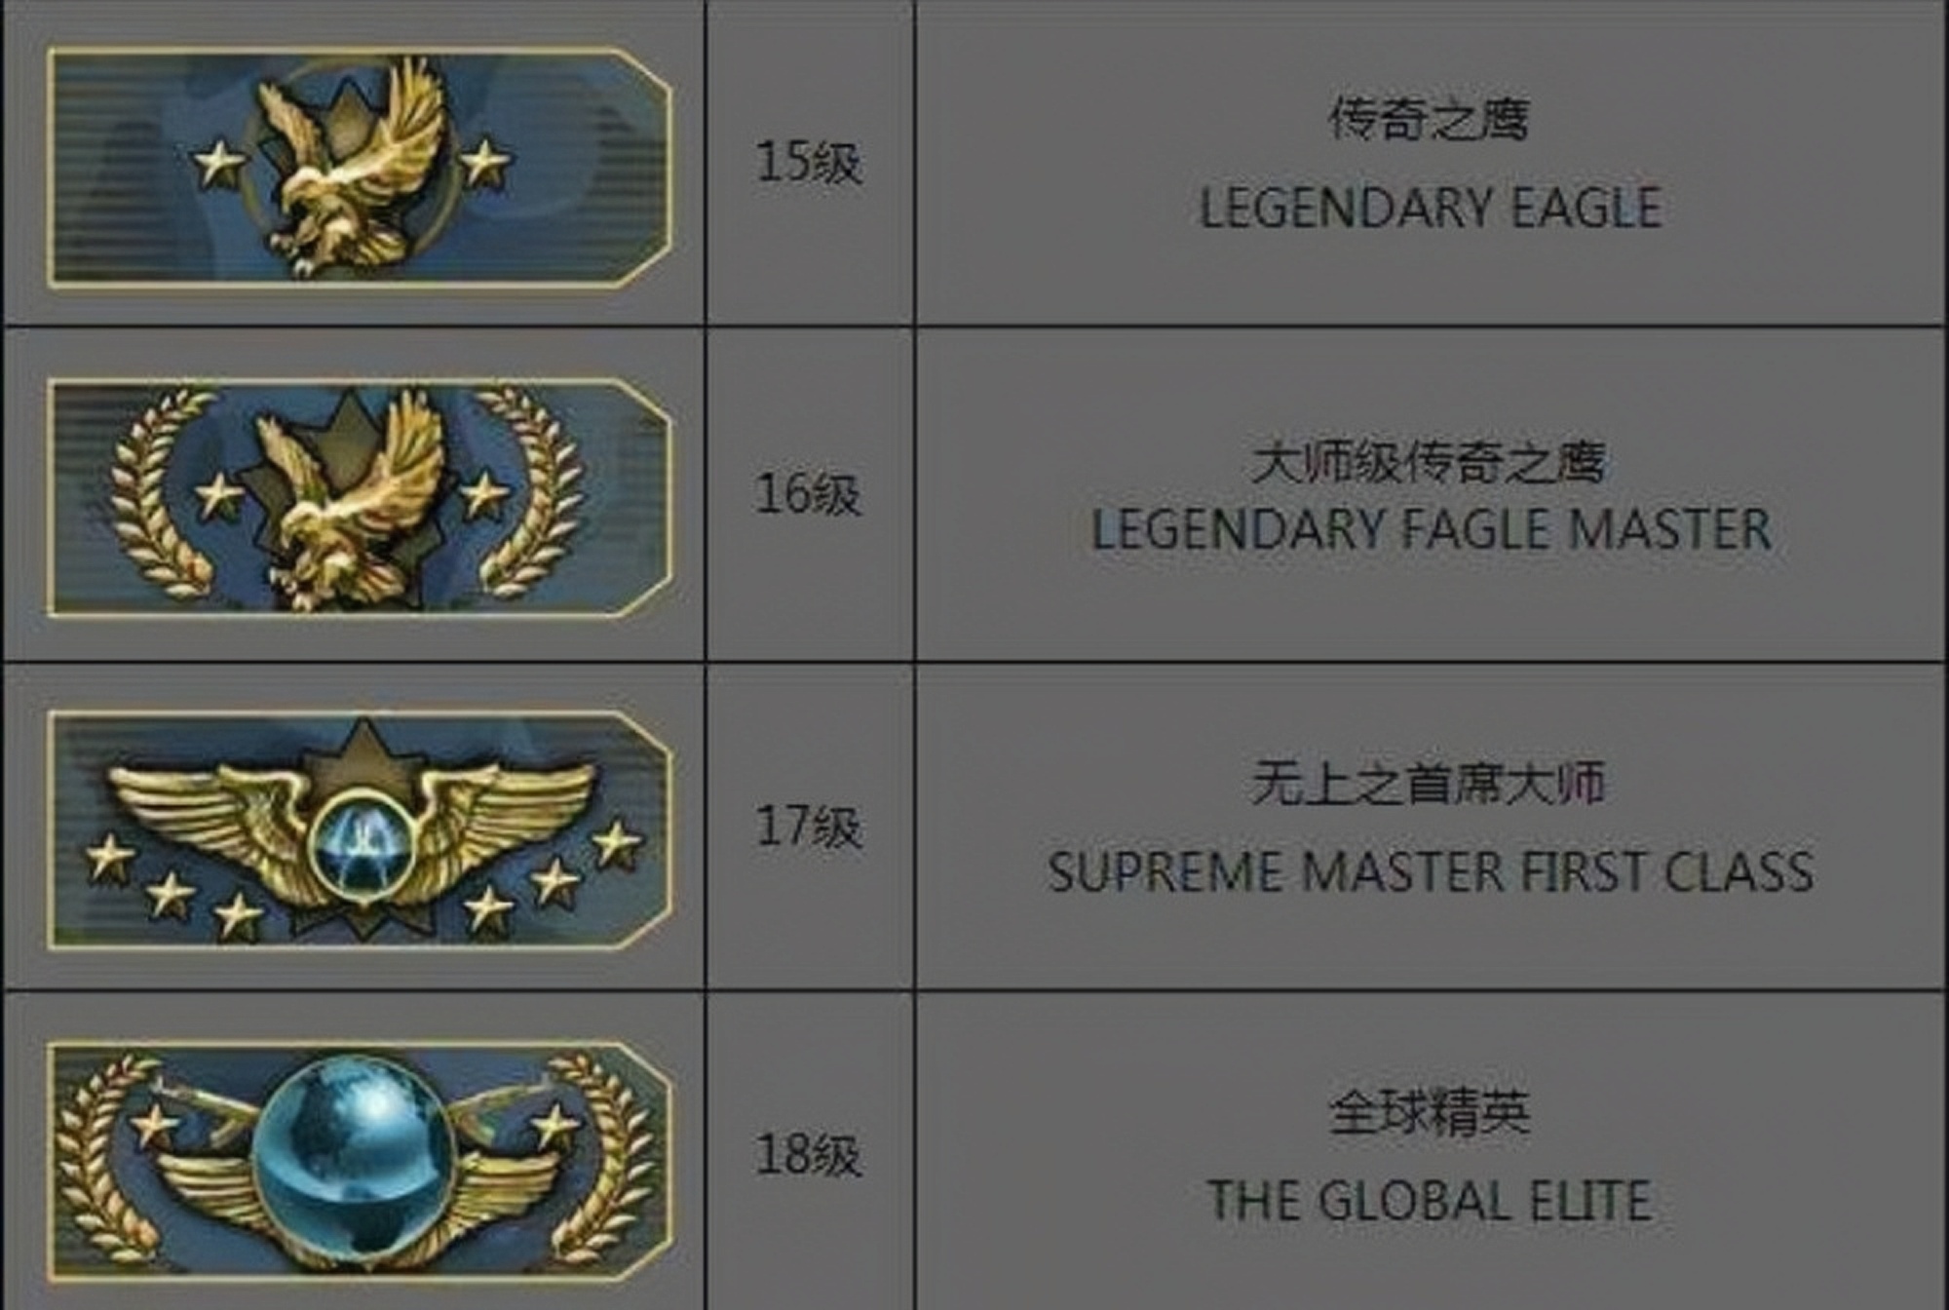
Task: Click the Chinese title 传奇之鹰
Action: (x=1430, y=119)
